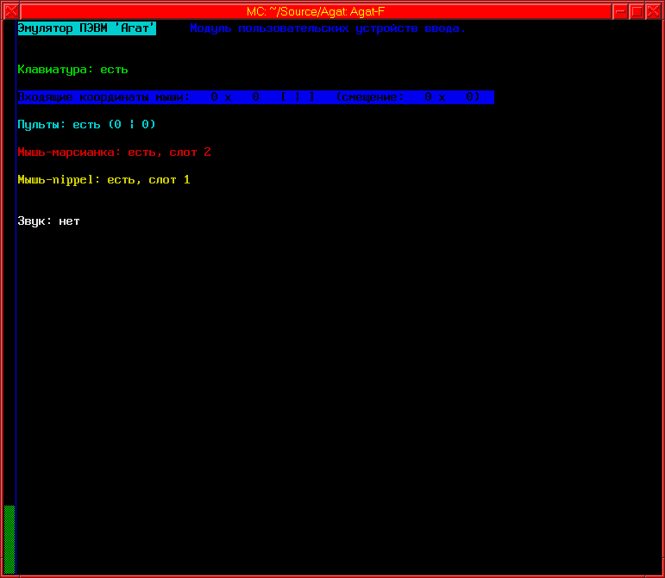Click the text 'Модуль пользовательских устройств ввода.'
The image size is (665, 578).
pyautogui.click(x=328, y=28)
